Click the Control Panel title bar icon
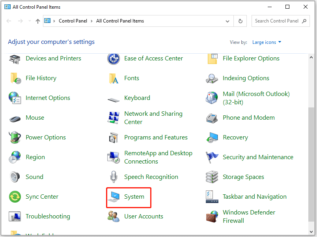The image size is (317, 237). (7, 7)
